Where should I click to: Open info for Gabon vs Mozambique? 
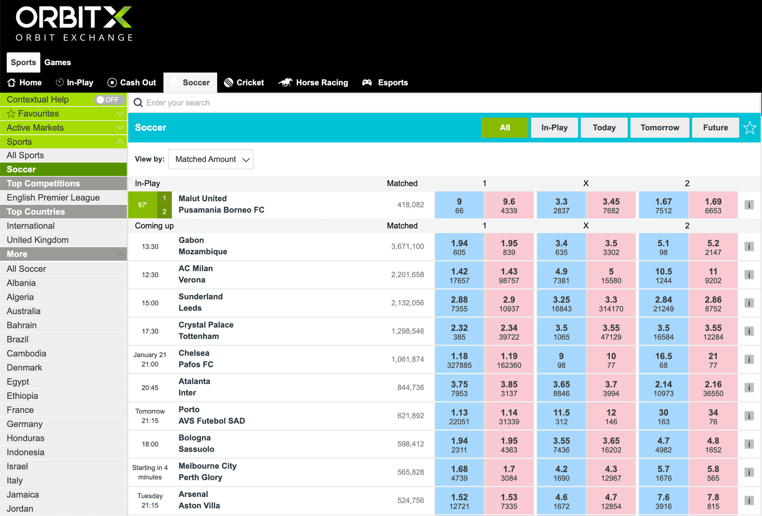[749, 246]
